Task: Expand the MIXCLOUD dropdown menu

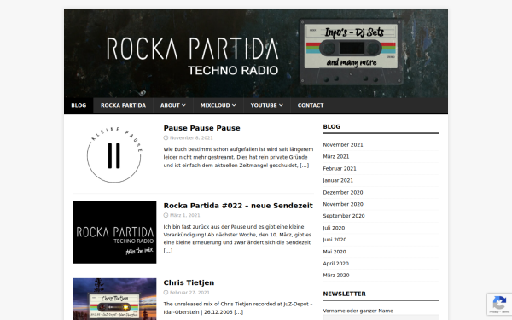Action: click(218, 105)
